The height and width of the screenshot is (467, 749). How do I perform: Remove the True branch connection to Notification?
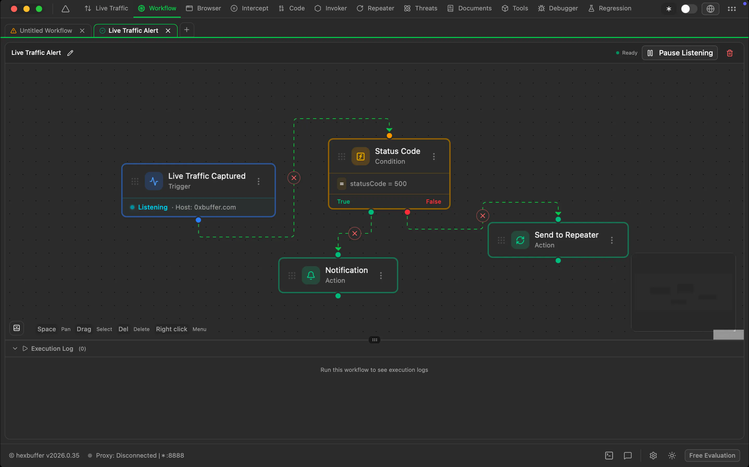pos(354,233)
